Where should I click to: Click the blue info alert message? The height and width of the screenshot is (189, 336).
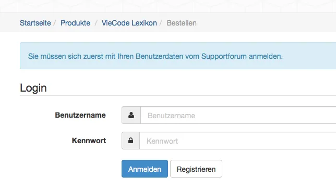(178, 56)
